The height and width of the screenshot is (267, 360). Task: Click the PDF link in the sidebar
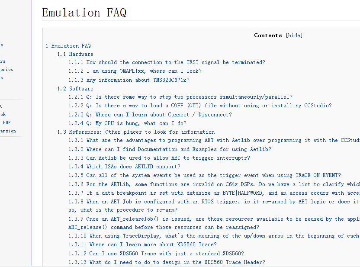pyautogui.click(x=6, y=122)
